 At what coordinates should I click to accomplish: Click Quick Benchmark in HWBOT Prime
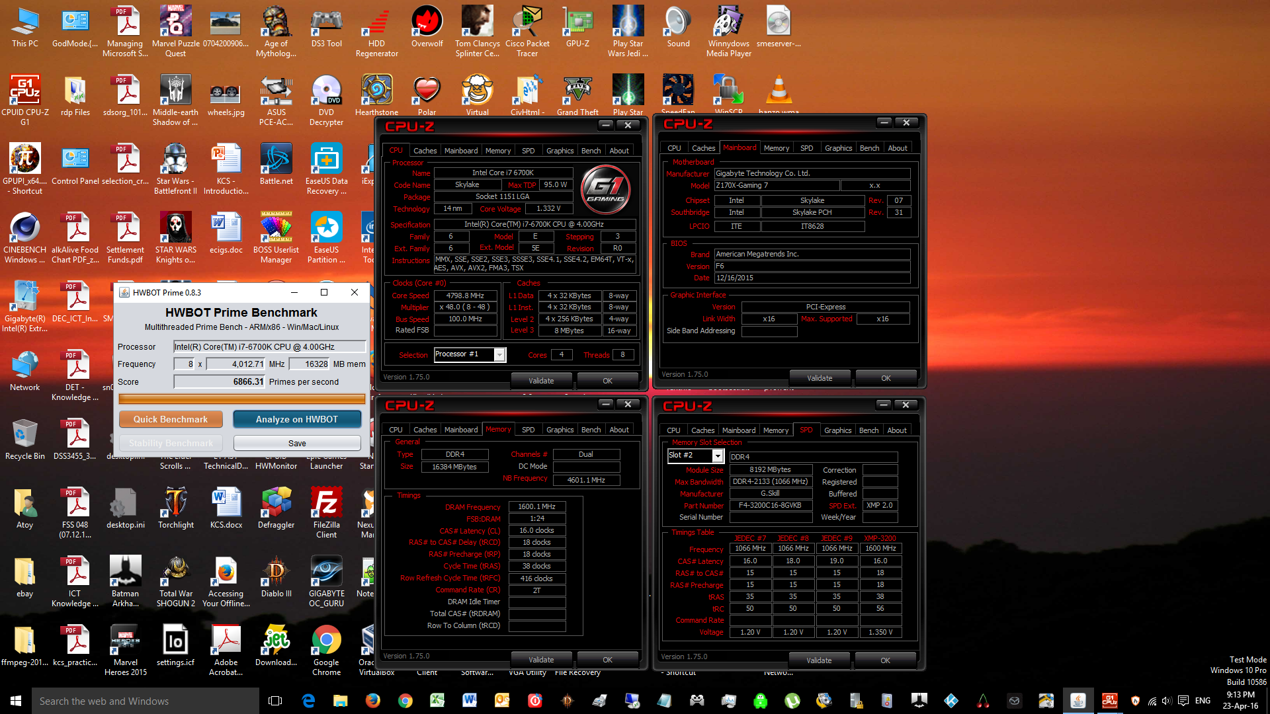click(x=171, y=419)
